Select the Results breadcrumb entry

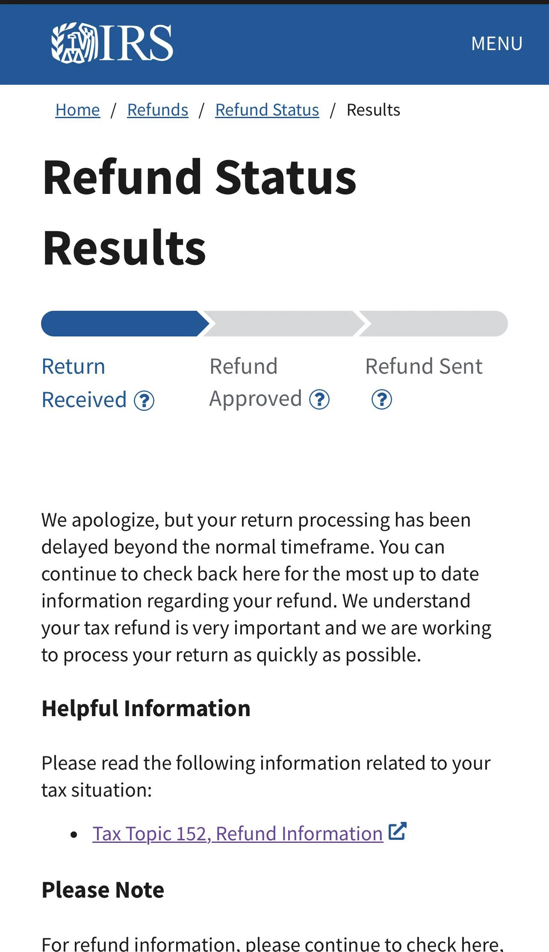373,110
